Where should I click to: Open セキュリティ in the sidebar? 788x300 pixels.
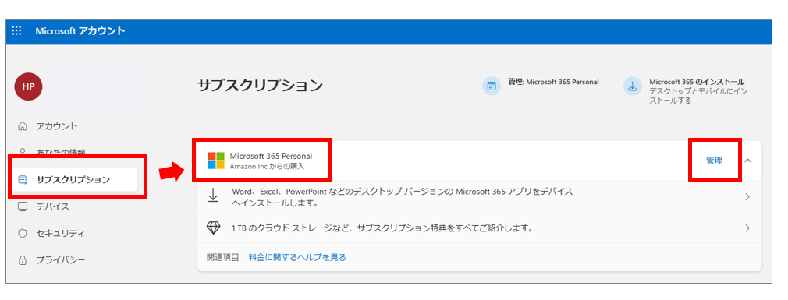[60, 233]
